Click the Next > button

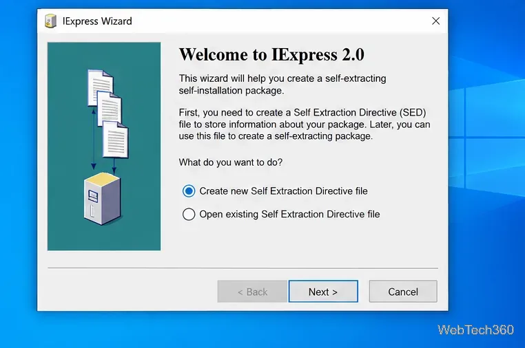(x=323, y=292)
